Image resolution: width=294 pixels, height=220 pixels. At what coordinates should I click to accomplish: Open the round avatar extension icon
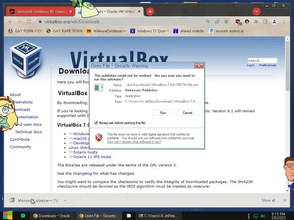click(x=247, y=21)
